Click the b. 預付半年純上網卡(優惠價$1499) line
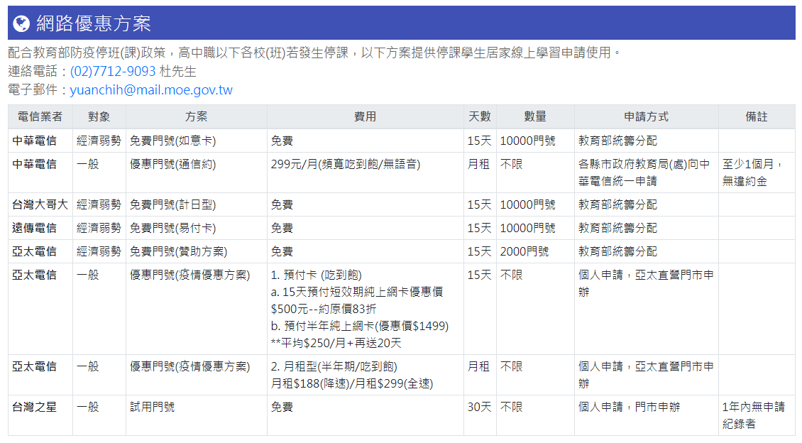The width and height of the screenshot is (802, 443). (x=360, y=326)
